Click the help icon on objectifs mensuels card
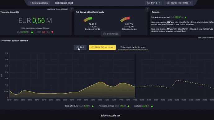This screenshot has width=214, height=120. point(147,9)
